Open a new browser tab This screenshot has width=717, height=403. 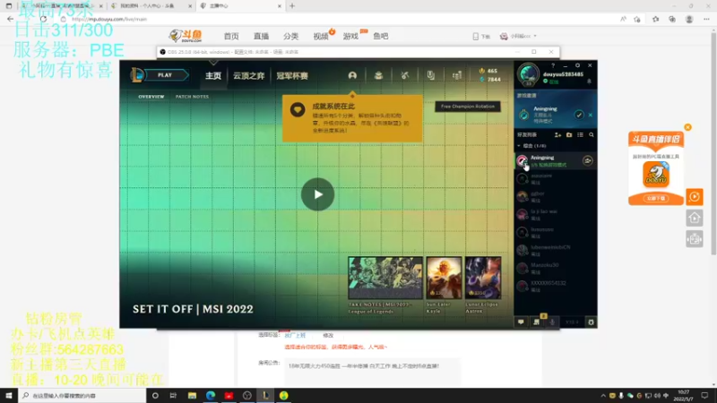coord(292,6)
